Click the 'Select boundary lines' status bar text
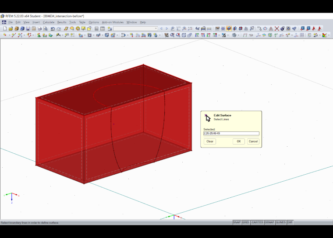333x238 pixels. (29, 223)
